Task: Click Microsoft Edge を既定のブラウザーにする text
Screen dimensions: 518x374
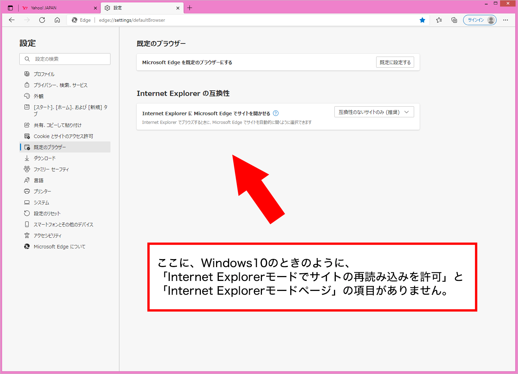Action: click(187, 62)
